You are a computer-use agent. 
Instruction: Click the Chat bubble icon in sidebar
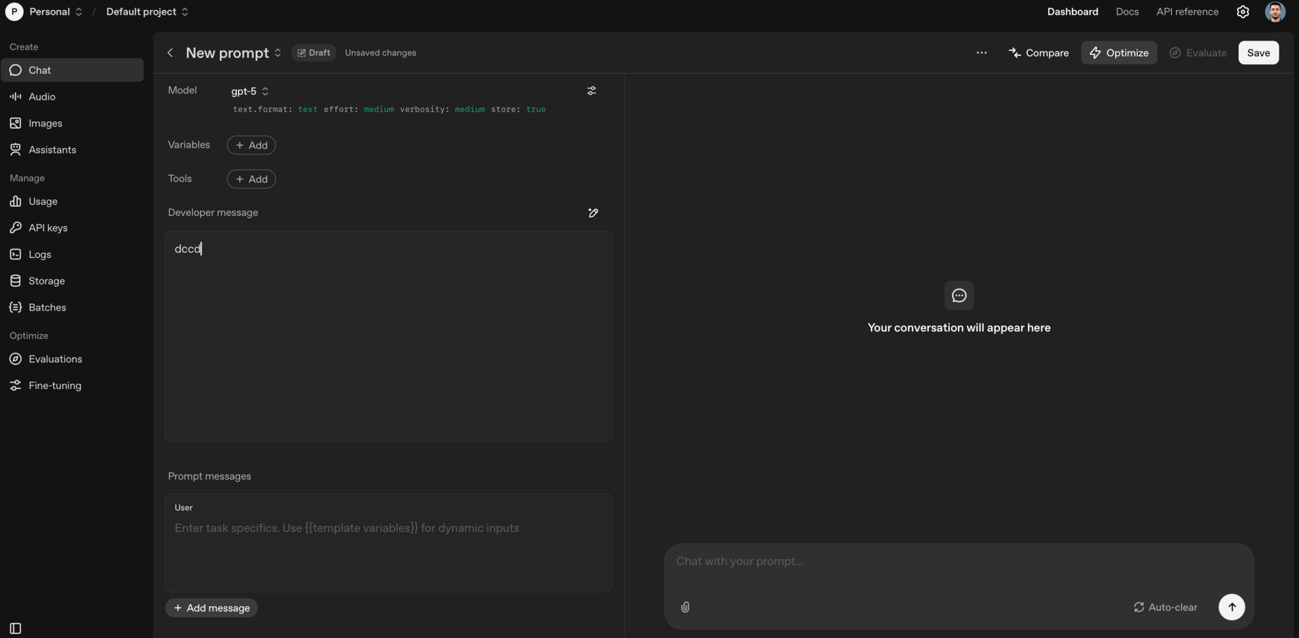pos(16,70)
